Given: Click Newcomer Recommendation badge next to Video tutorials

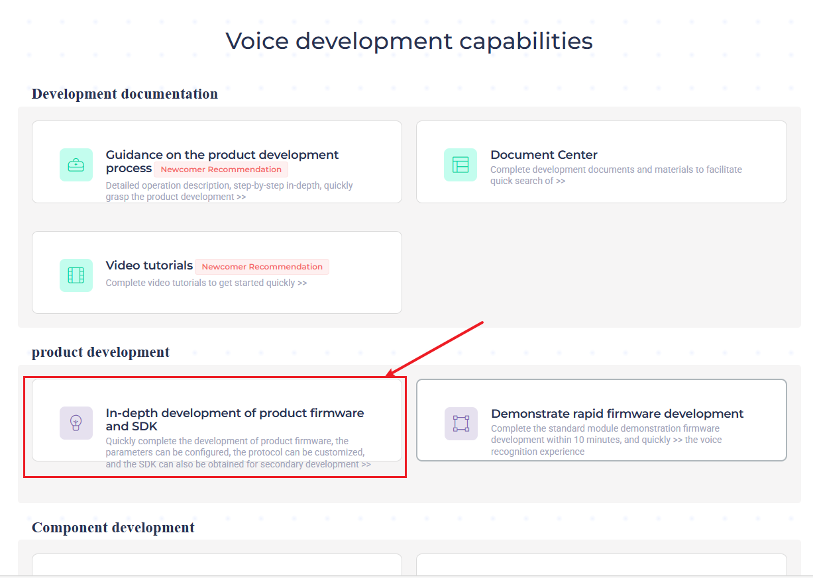Looking at the screenshot, I should [262, 267].
